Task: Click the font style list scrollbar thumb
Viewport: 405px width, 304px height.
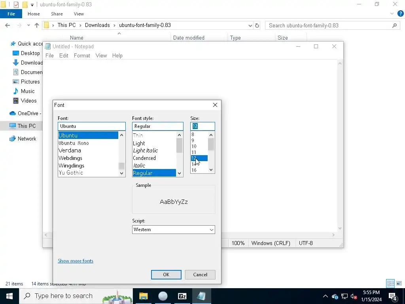Action: (179, 146)
